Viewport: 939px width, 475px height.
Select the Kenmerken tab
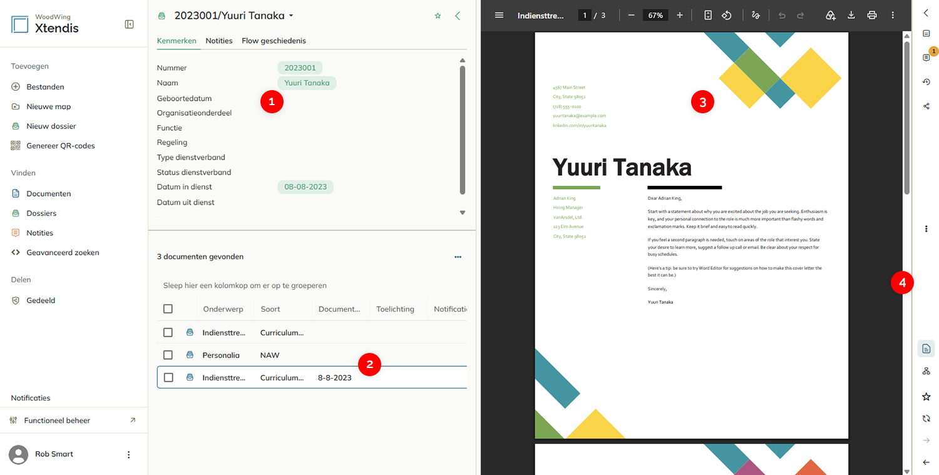coord(177,41)
